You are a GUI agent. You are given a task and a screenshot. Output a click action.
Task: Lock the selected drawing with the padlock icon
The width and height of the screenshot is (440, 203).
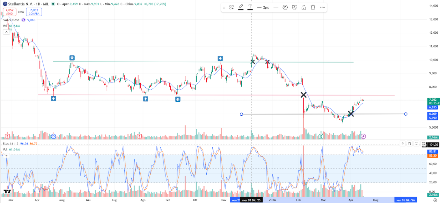[x=304, y=7]
